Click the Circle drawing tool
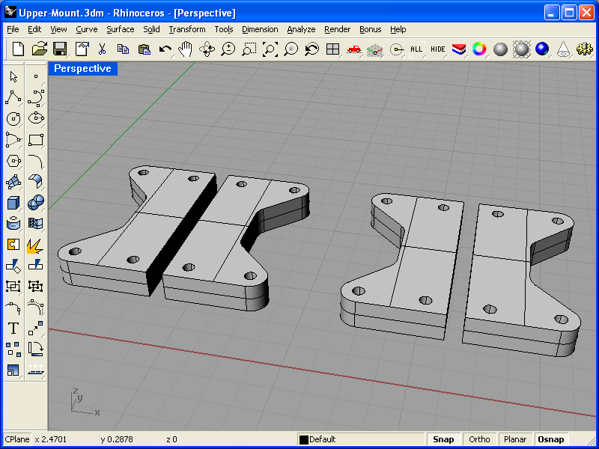599x449 pixels. [x=13, y=118]
